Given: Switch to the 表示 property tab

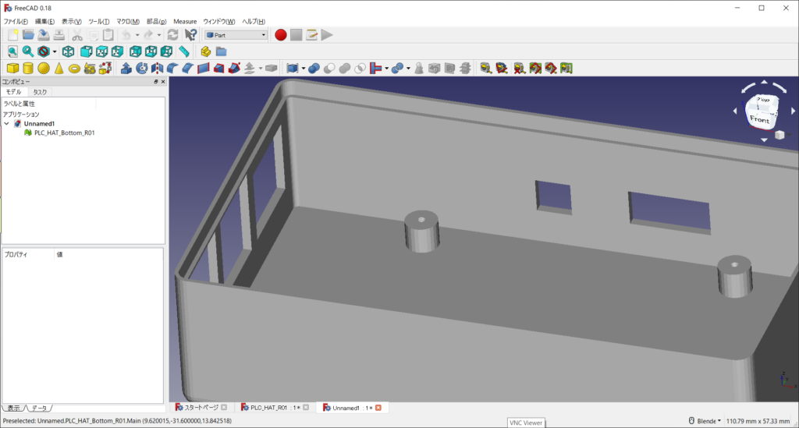Looking at the screenshot, I should point(13,408).
